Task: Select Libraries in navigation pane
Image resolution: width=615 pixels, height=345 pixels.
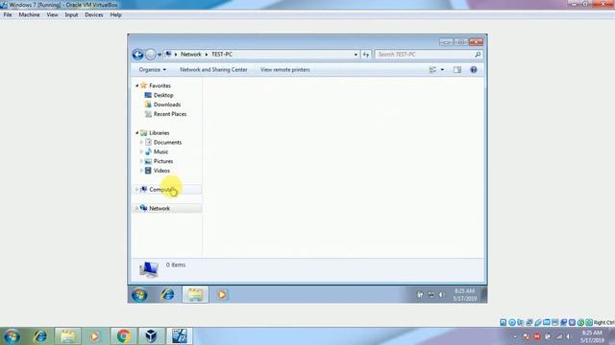Action: pos(160,133)
